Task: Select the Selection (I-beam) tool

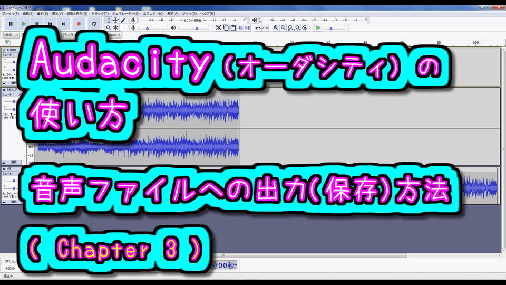Action: pyautogui.click(x=109, y=21)
